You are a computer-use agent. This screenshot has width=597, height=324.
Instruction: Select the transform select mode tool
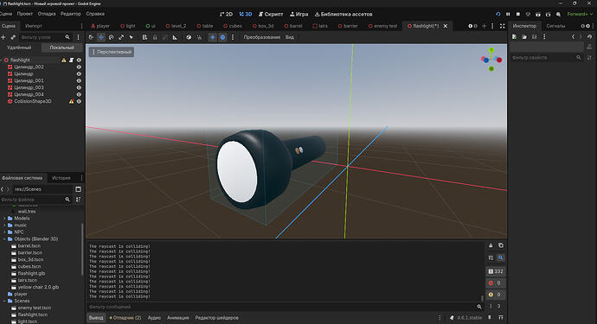(91, 37)
